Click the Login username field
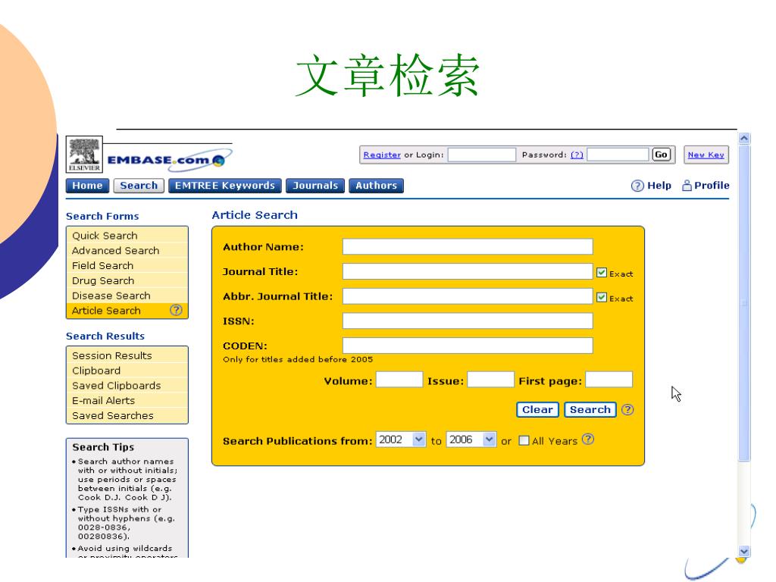 pyautogui.click(x=482, y=155)
